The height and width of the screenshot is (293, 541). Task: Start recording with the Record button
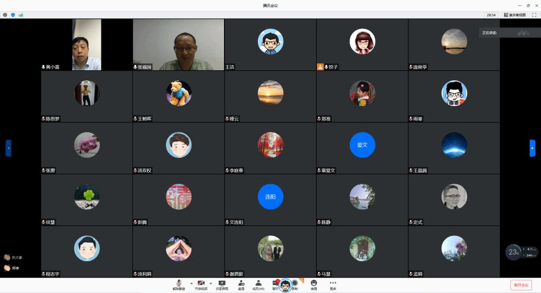[x=294, y=284]
